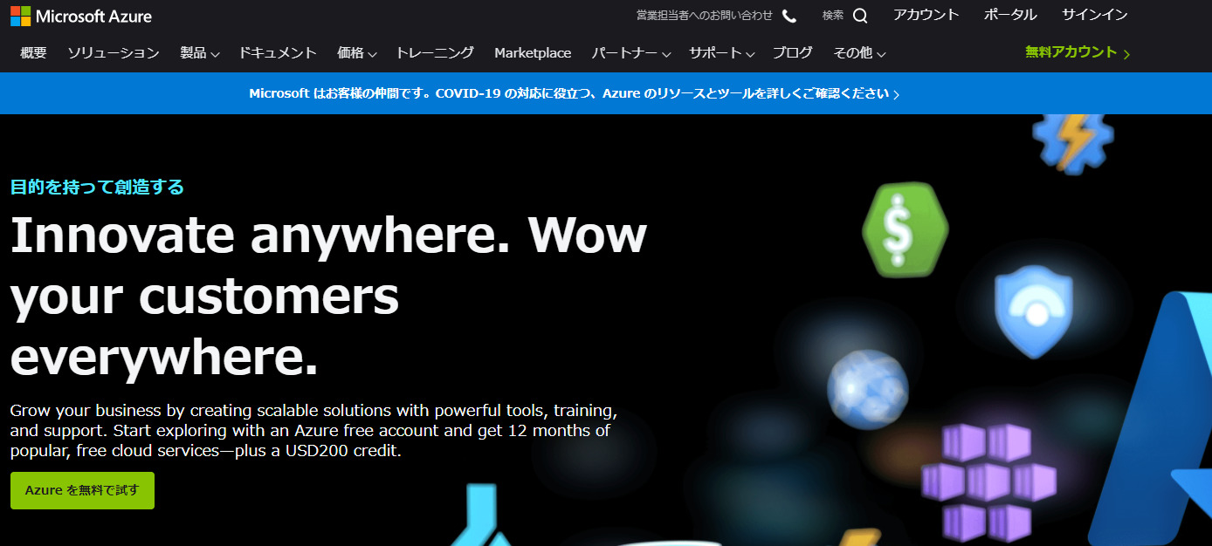Click the green dollar sign hexagon icon
This screenshot has width=1212, height=546.
coord(904,229)
